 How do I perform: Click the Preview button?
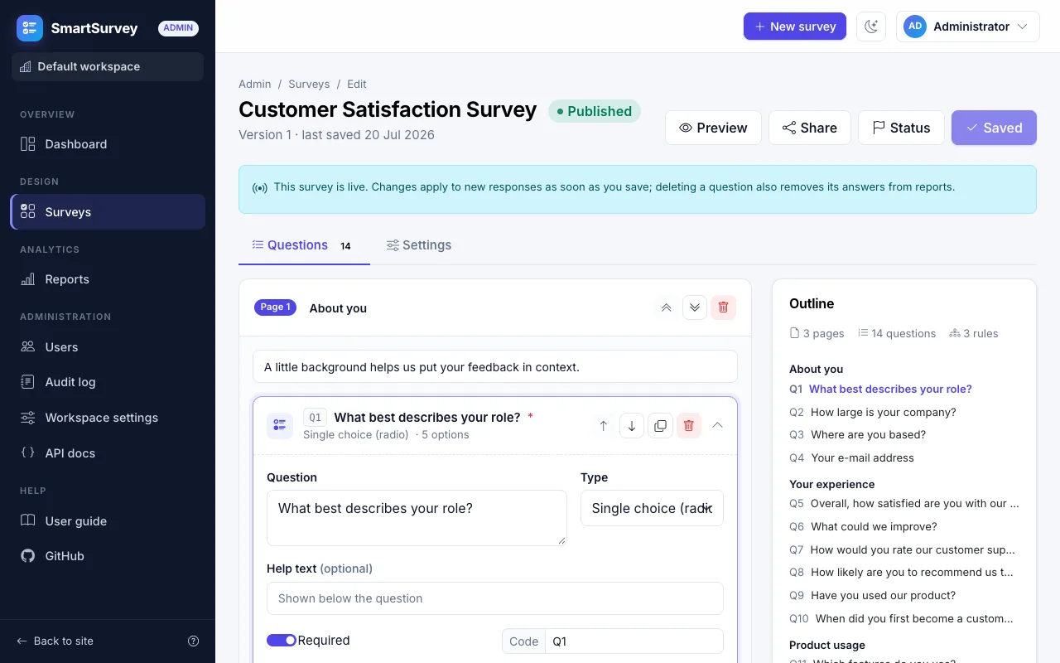713,128
